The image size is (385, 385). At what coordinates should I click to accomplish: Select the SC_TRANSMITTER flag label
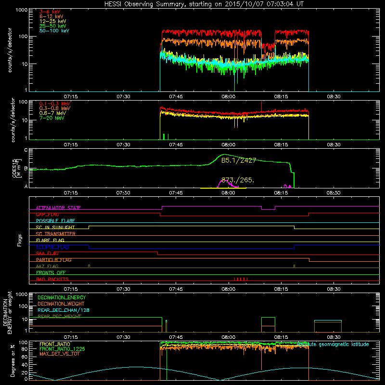[x=55, y=234]
